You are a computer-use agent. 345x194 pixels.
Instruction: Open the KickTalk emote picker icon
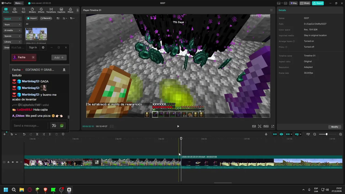coord(62,126)
